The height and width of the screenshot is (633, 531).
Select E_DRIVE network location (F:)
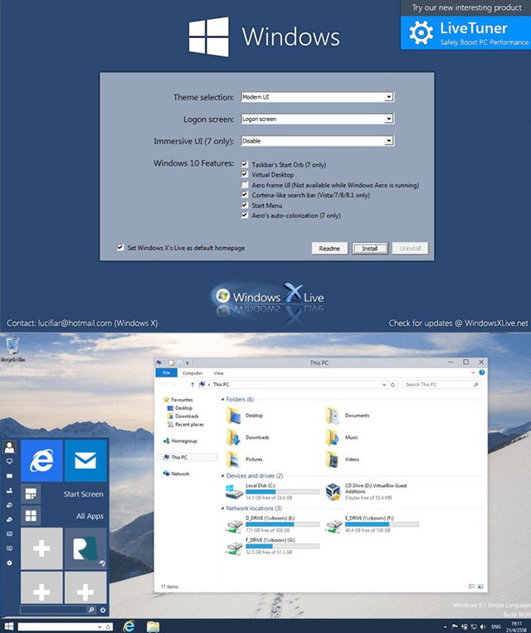point(372,524)
